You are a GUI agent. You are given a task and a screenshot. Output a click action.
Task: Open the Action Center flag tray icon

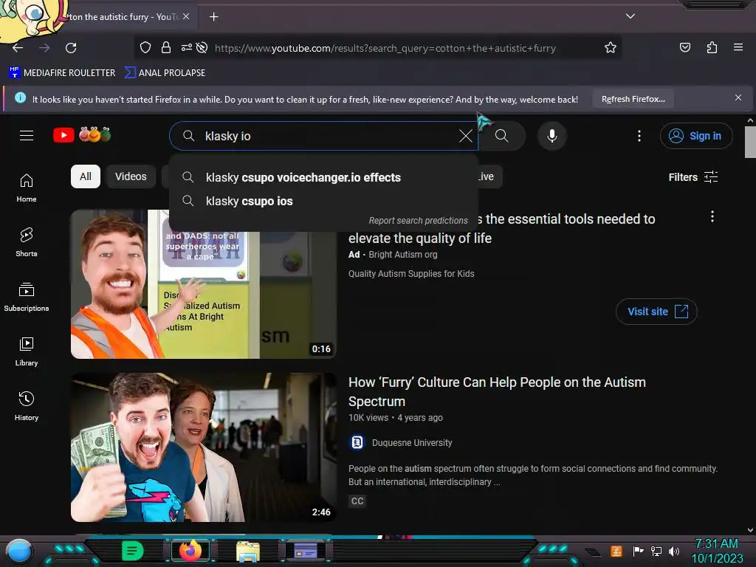click(x=638, y=551)
